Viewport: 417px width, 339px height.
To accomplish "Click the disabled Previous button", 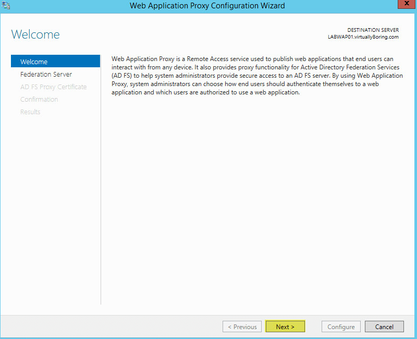I will click(x=242, y=326).
